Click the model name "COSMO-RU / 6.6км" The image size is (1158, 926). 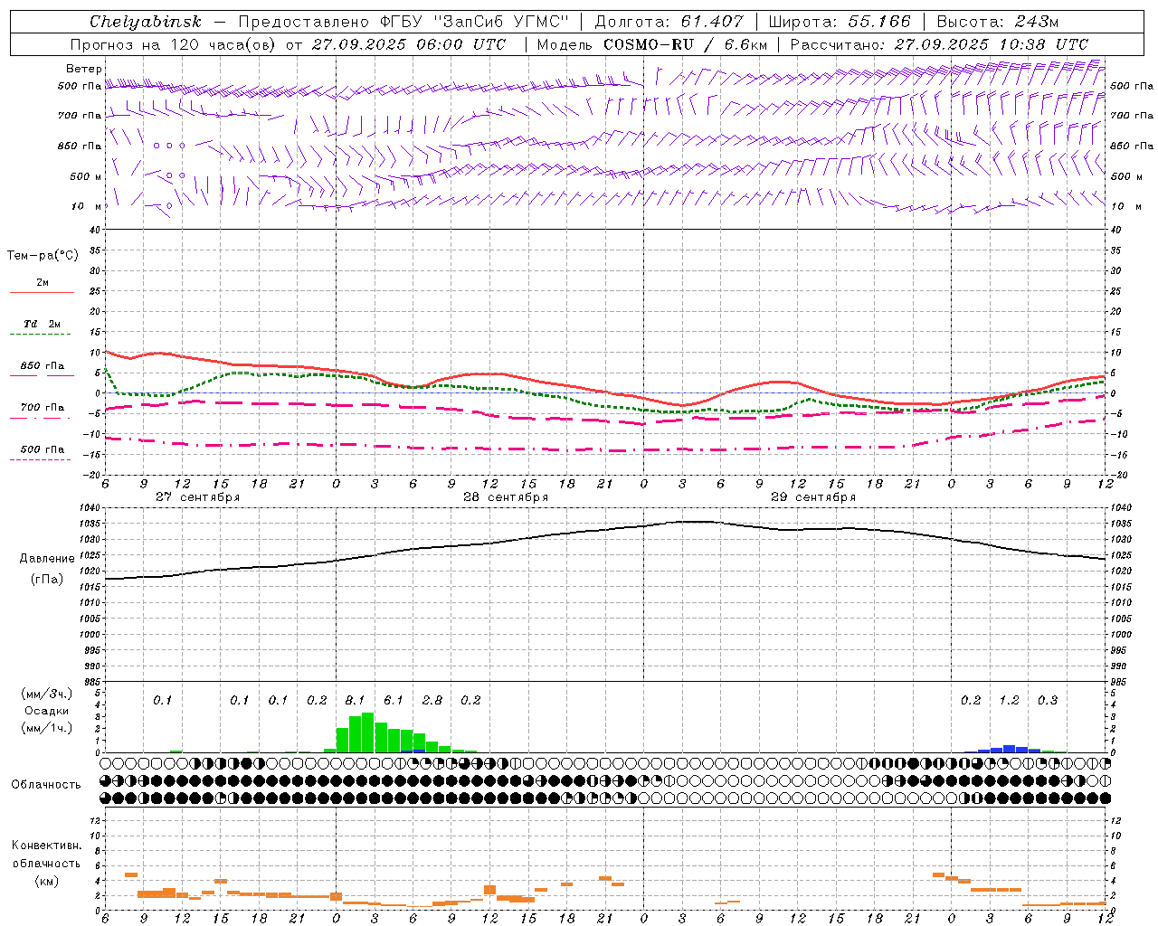[685, 44]
